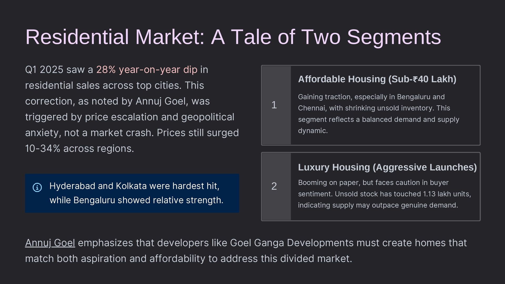Click the '10-34% across regions' text
Image resolution: width=505 pixels, height=284 pixels.
tap(79, 149)
